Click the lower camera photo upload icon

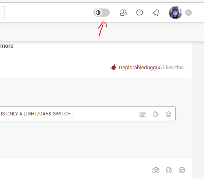click(x=156, y=170)
